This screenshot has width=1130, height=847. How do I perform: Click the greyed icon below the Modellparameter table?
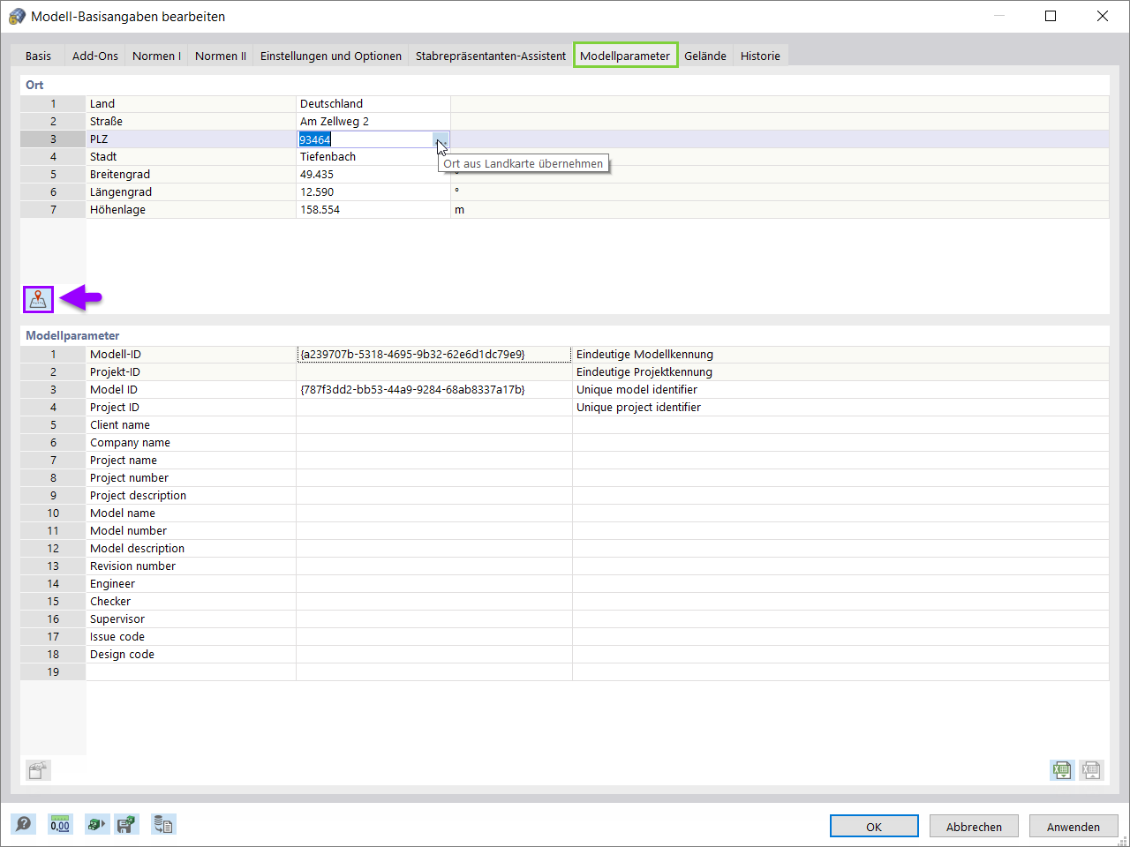[x=38, y=770]
